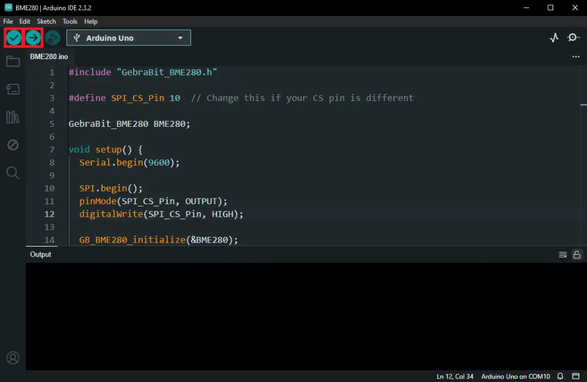Open the Search sidebar icon
Viewport: 587px width, 382px height.
[x=13, y=173]
